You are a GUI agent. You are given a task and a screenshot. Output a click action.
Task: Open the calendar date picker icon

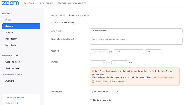[110, 52]
